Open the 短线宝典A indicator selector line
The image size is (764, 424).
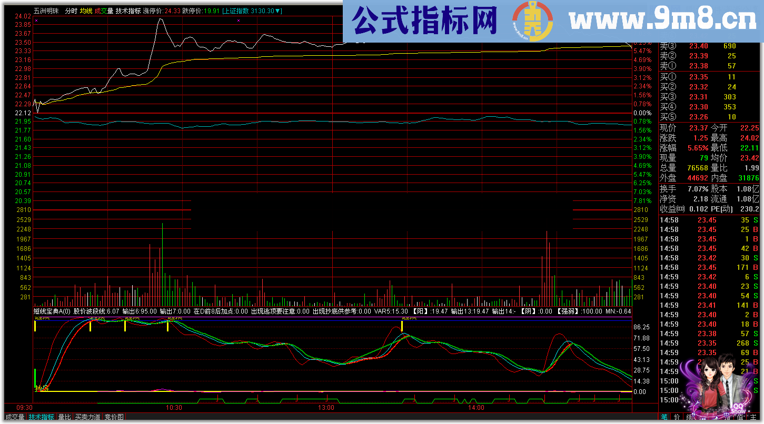(x=53, y=311)
